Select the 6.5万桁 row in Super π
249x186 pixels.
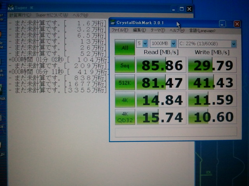(x=58, y=35)
